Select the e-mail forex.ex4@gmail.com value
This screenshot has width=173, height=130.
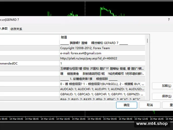coord(102,53)
